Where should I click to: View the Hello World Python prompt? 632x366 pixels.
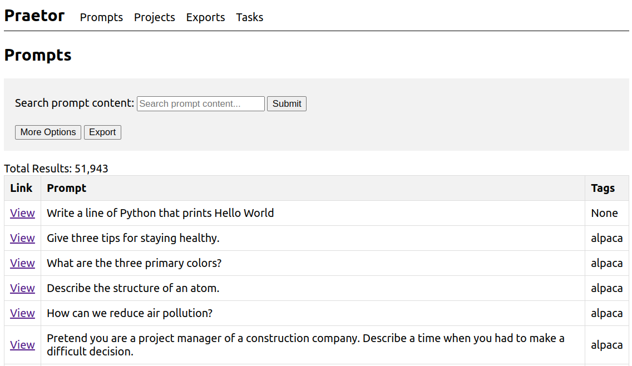(x=22, y=213)
